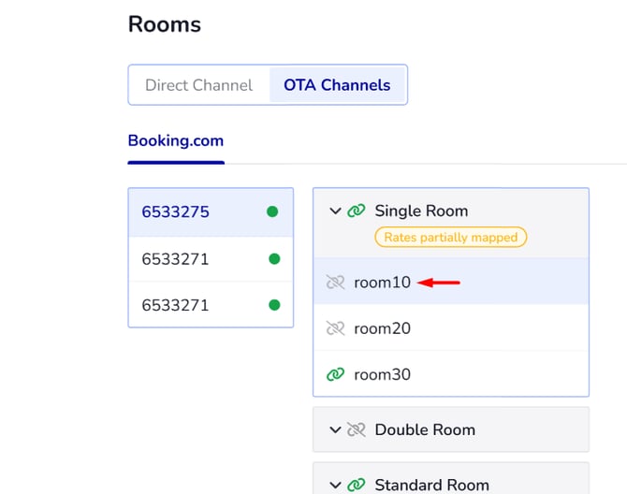Click the unlinked icon beside Double Room
The image size is (627, 494).
point(356,429)
